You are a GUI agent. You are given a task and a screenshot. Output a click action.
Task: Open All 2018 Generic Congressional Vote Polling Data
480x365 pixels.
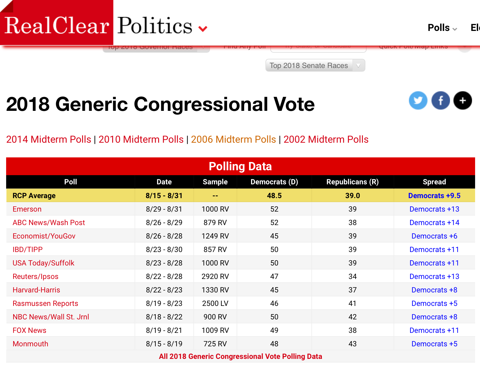[x=240, y=356]
